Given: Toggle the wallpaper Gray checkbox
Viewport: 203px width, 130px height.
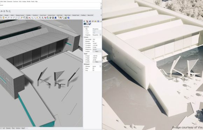Looking at the screenshot, I should point(93,70).
